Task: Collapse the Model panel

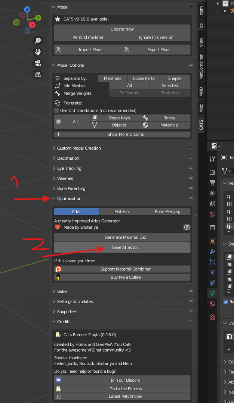Action: point(53,7)
